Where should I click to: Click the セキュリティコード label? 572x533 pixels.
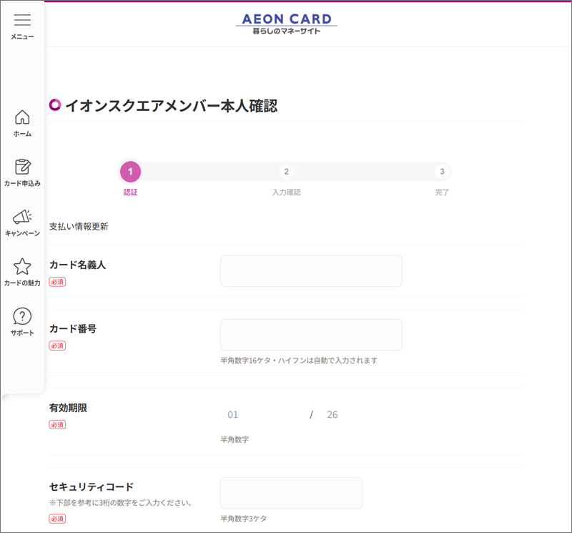tap(92, 486)
